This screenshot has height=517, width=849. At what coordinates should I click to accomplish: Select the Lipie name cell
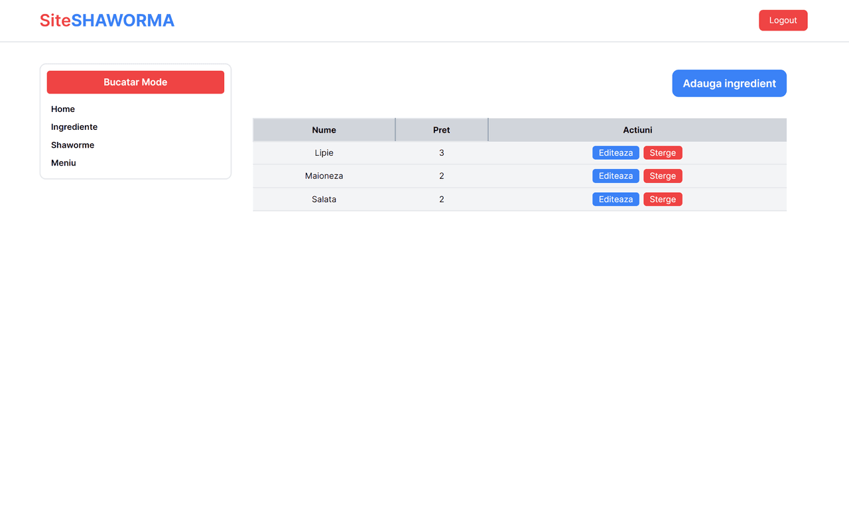tap(324, 153)
